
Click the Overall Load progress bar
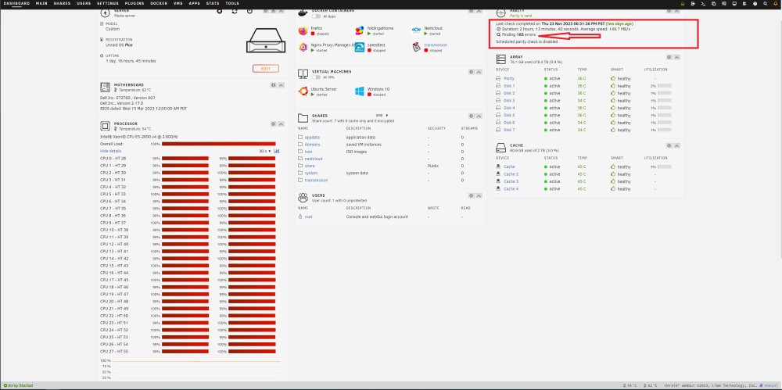(x=218, y=144)
